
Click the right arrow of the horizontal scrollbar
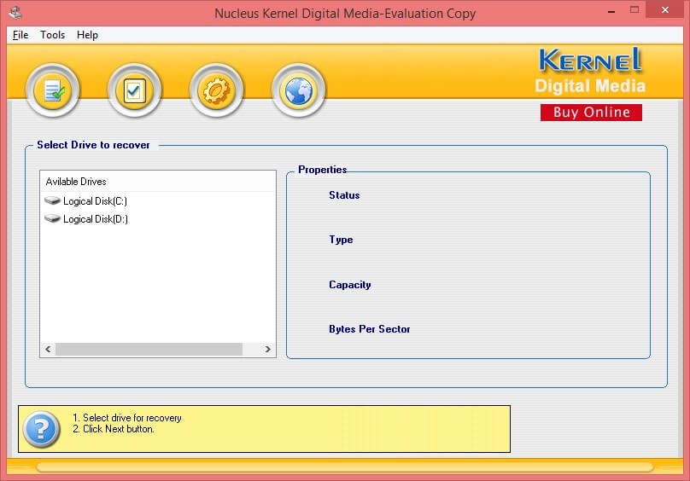click(x=267, y=349)
